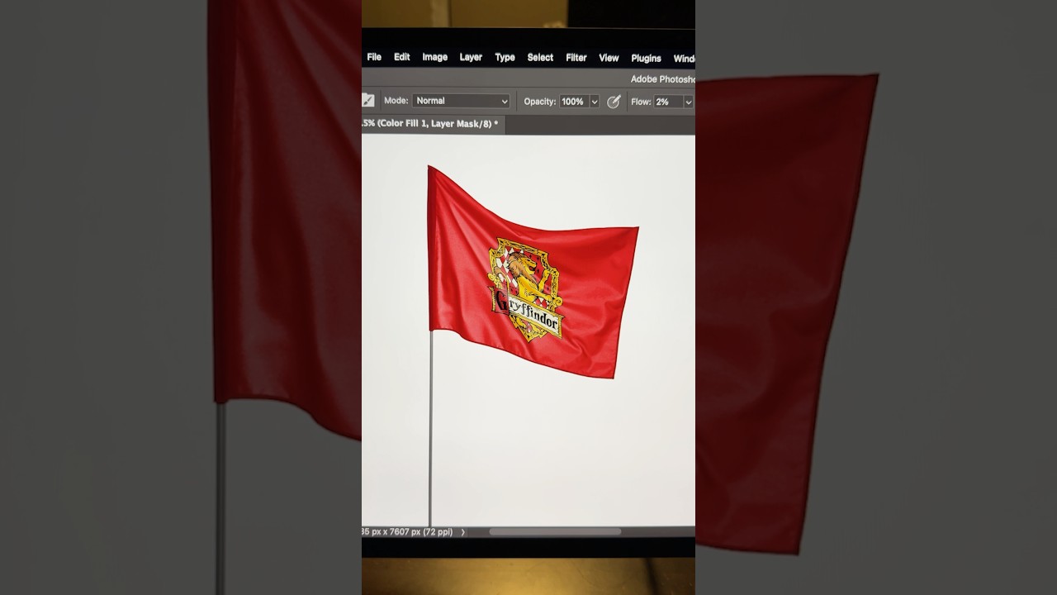Open the brush preset picker

tap(367, 100)
